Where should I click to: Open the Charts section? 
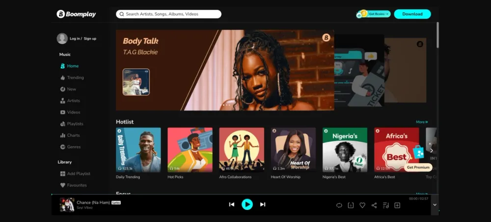(73, 135)
